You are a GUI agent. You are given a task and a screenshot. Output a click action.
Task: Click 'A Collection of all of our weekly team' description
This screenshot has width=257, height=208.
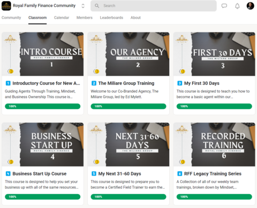point(207,185)
